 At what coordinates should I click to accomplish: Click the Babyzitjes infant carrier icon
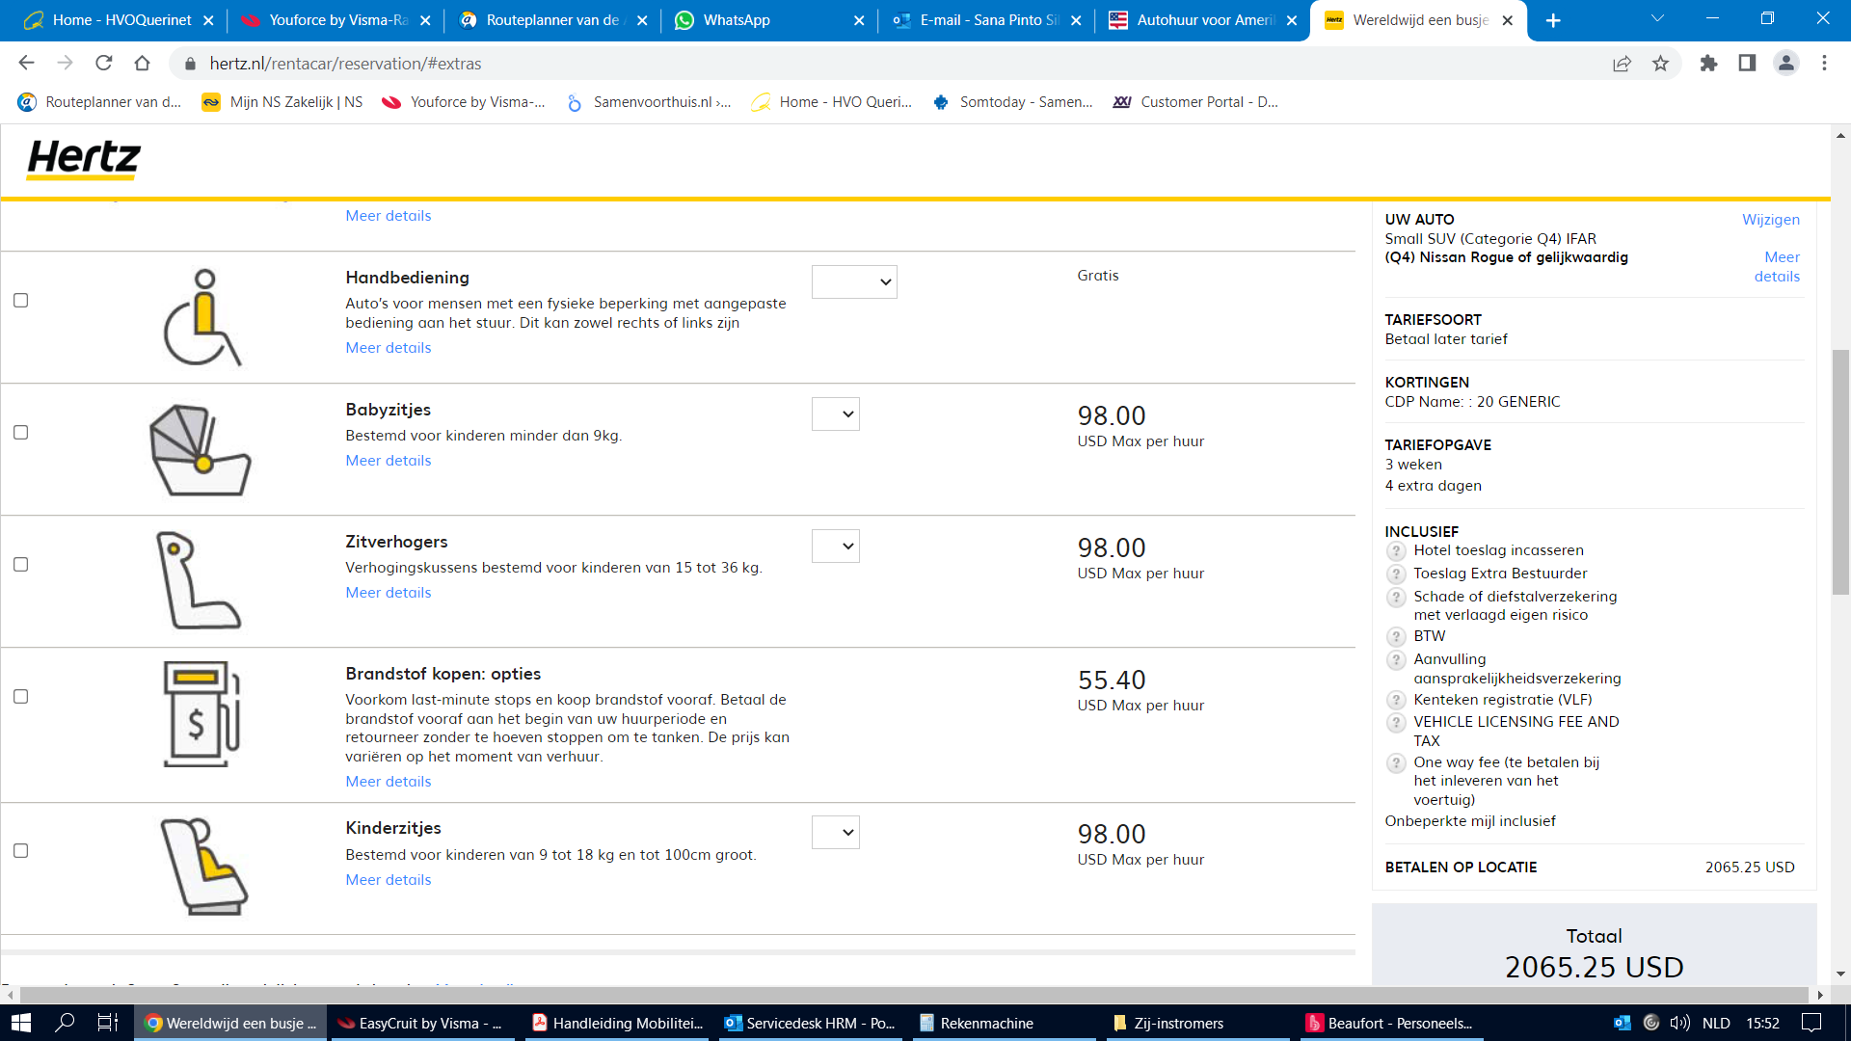[201, 450]
